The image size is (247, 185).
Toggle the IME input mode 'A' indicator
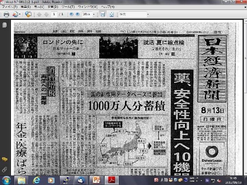coord(162,180)
